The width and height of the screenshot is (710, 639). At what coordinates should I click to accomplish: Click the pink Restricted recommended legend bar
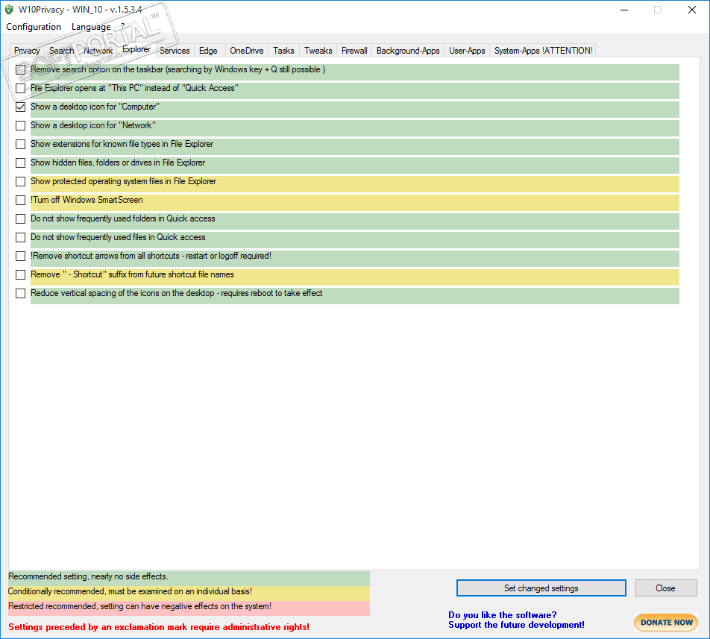(189, 608)
